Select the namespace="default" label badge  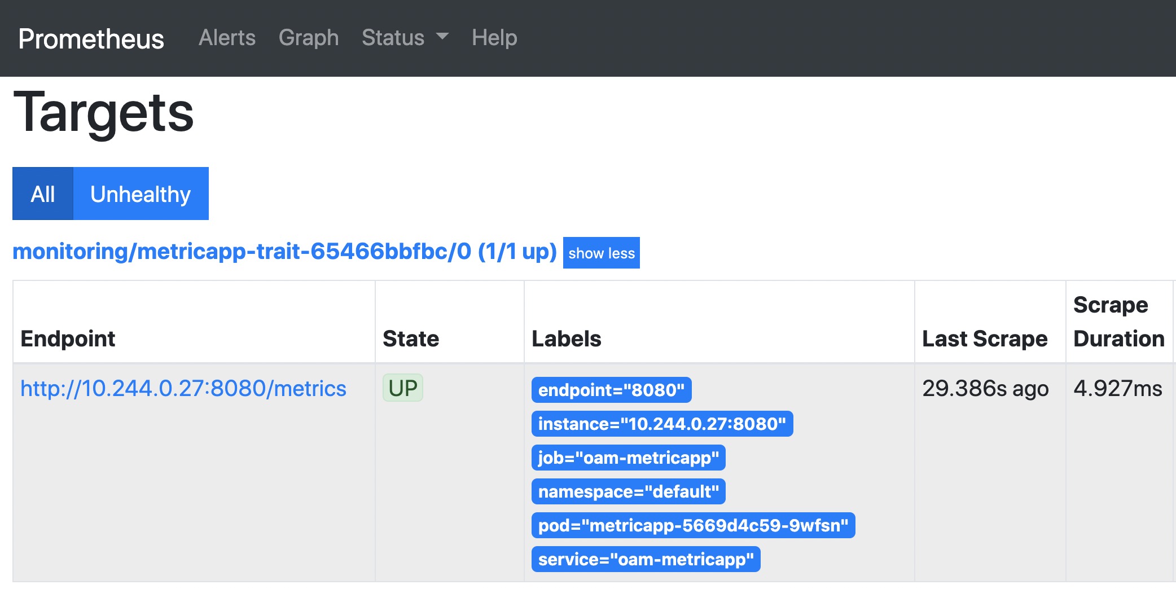(x=628, y=492)
